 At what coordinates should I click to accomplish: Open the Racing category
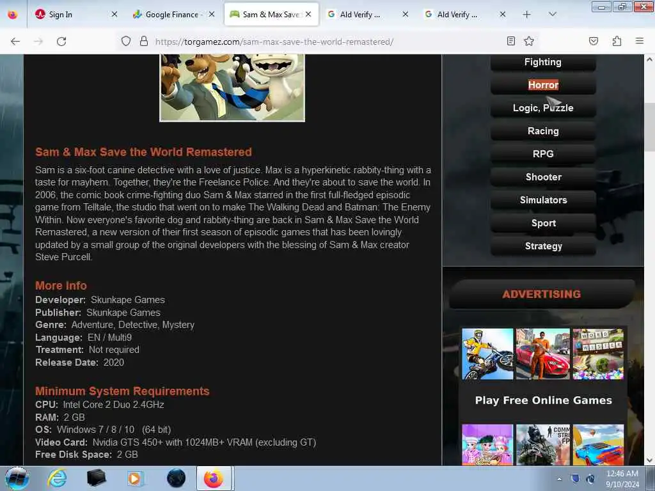(543, 131)
